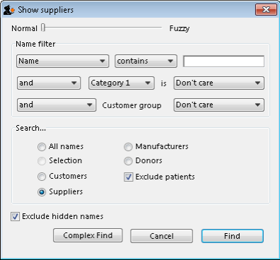Open the second 'and' operator dropdown

point(57,105)
